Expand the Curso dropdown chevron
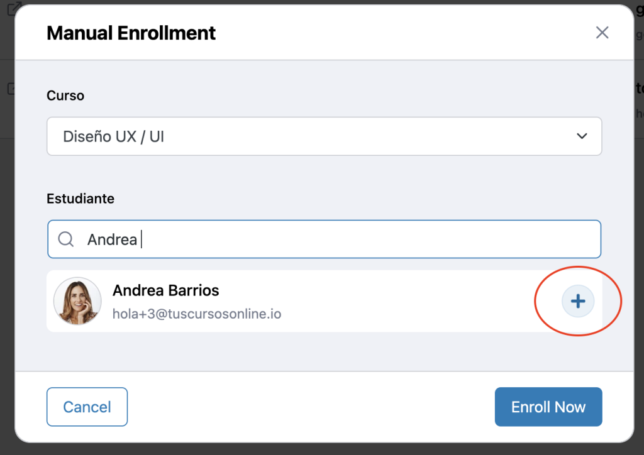Image resolution: width=644 pixels, height=455 pixels. click(x=582, y=136)
